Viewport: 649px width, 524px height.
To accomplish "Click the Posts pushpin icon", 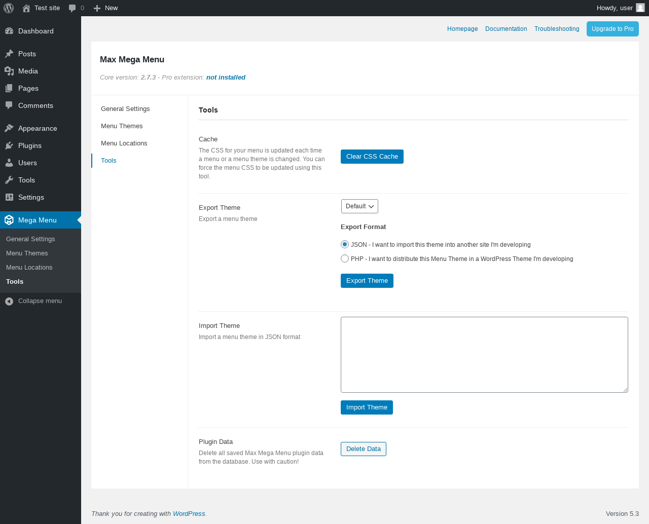I will (9, 54).
